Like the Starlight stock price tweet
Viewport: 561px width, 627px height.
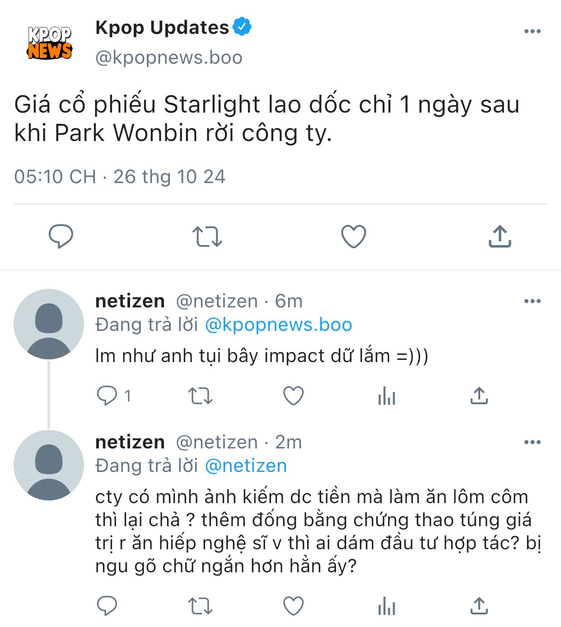(x=353, y=236)
